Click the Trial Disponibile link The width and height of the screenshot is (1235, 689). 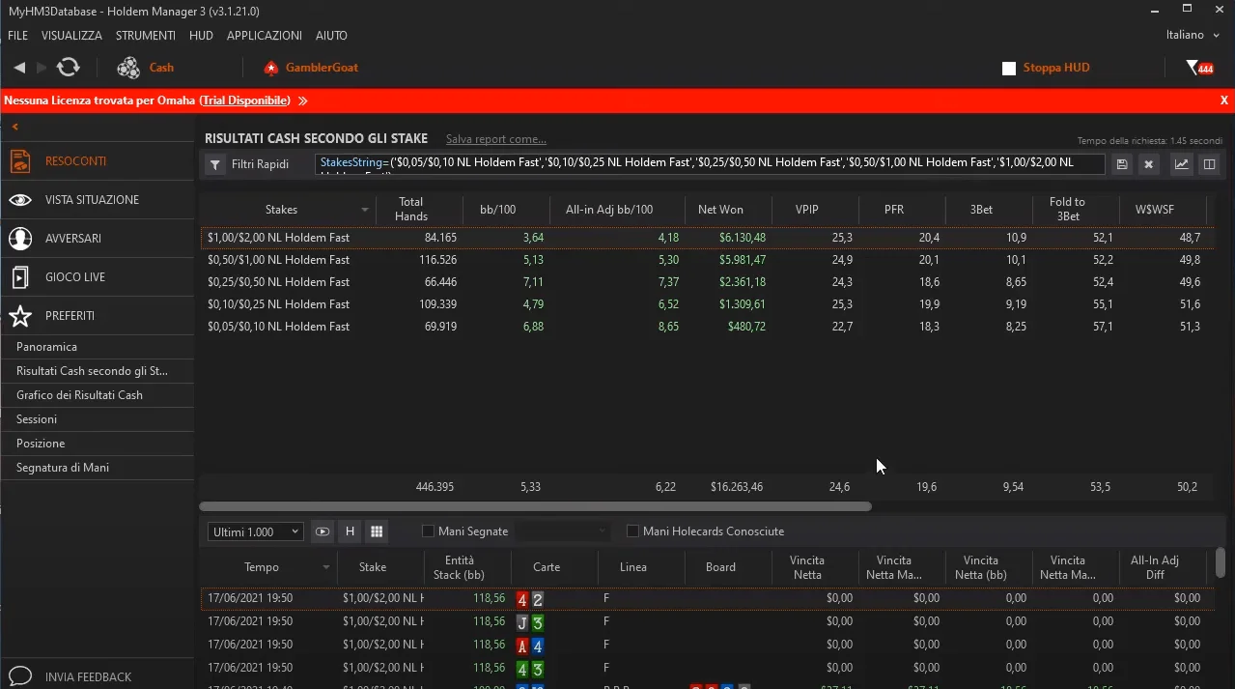click(245, 100)
